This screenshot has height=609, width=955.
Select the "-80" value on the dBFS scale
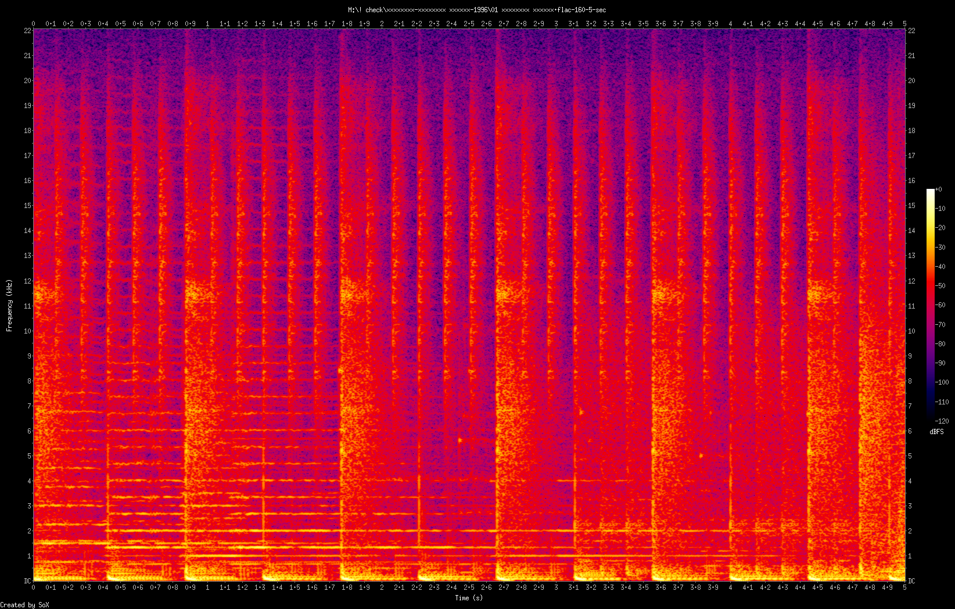(940, 344)
